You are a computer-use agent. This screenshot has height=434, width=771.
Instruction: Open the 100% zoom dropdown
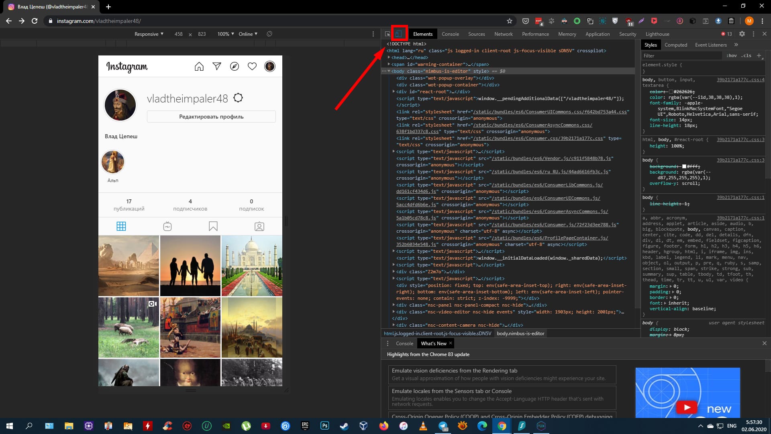click(x=226, y=34)
